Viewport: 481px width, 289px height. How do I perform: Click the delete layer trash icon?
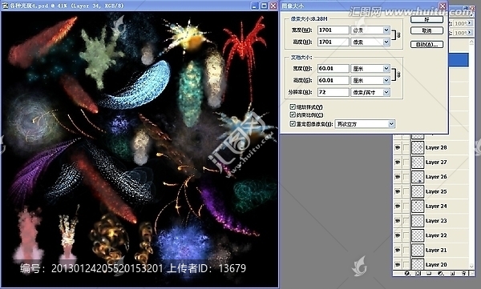pos(463,273)
